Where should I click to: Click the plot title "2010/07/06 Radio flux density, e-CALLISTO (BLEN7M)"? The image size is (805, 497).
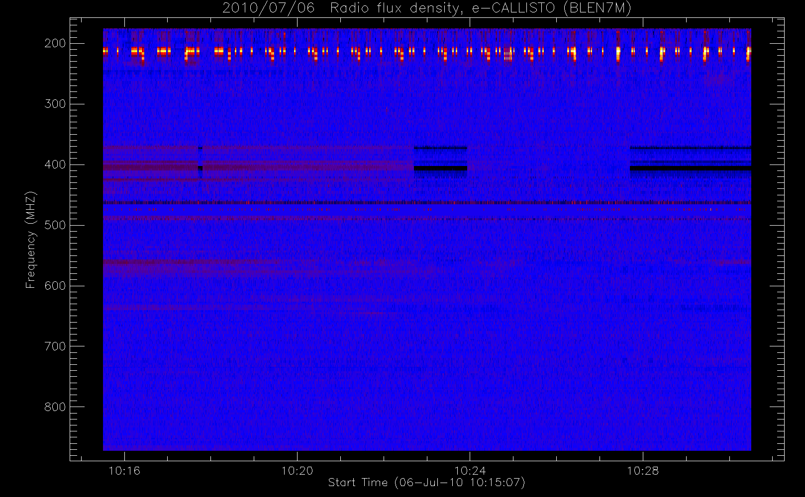[427, 8]
